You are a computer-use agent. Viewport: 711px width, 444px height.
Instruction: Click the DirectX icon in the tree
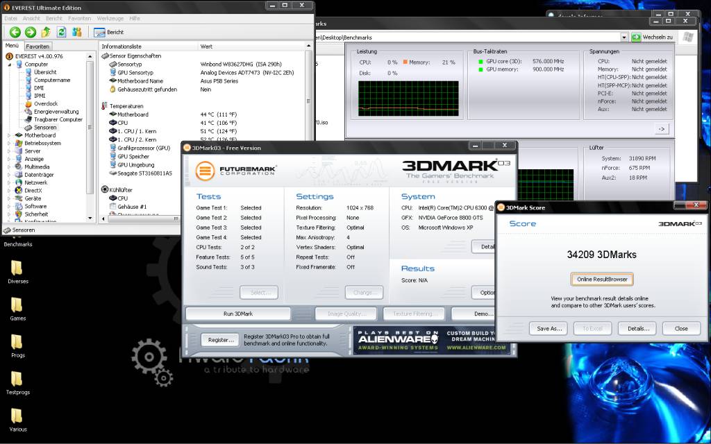(19, 190)
